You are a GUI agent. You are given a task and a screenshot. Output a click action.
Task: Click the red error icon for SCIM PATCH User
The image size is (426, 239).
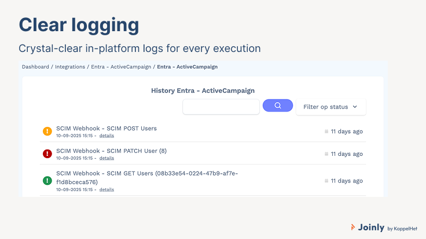[x=47, y=154]
